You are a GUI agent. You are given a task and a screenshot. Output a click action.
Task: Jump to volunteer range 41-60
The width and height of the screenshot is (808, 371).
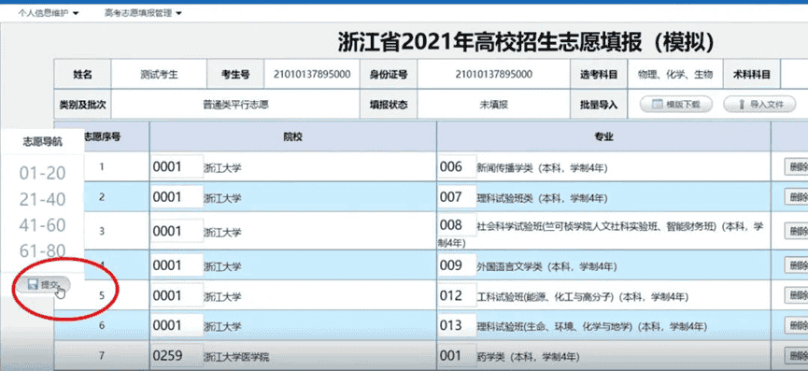coord(43,224)
